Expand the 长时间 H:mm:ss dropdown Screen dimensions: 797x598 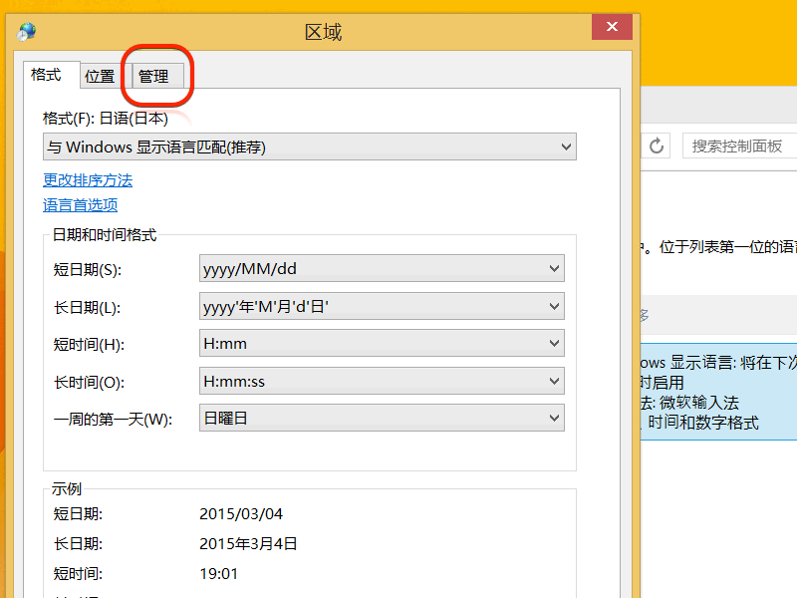pos(382,381)
